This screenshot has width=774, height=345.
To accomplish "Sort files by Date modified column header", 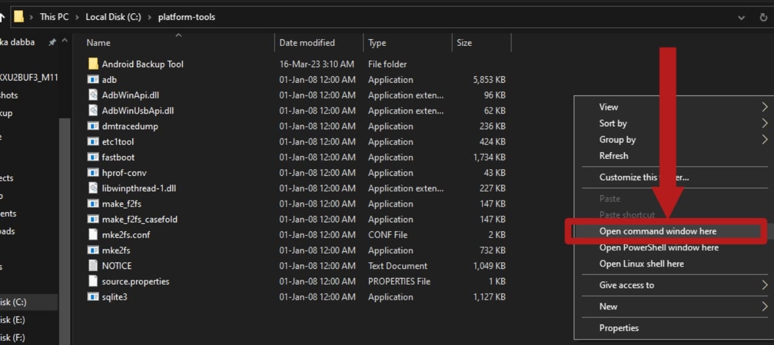I will 307,43.
